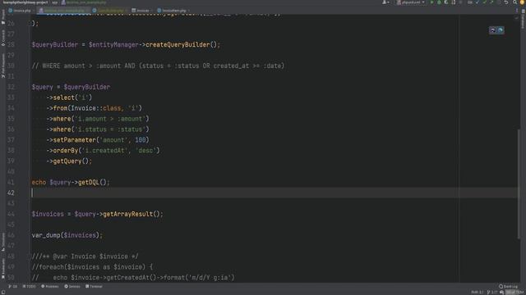Open the Services tool window at bottom

pyautogui.click(x=72, y=287)
